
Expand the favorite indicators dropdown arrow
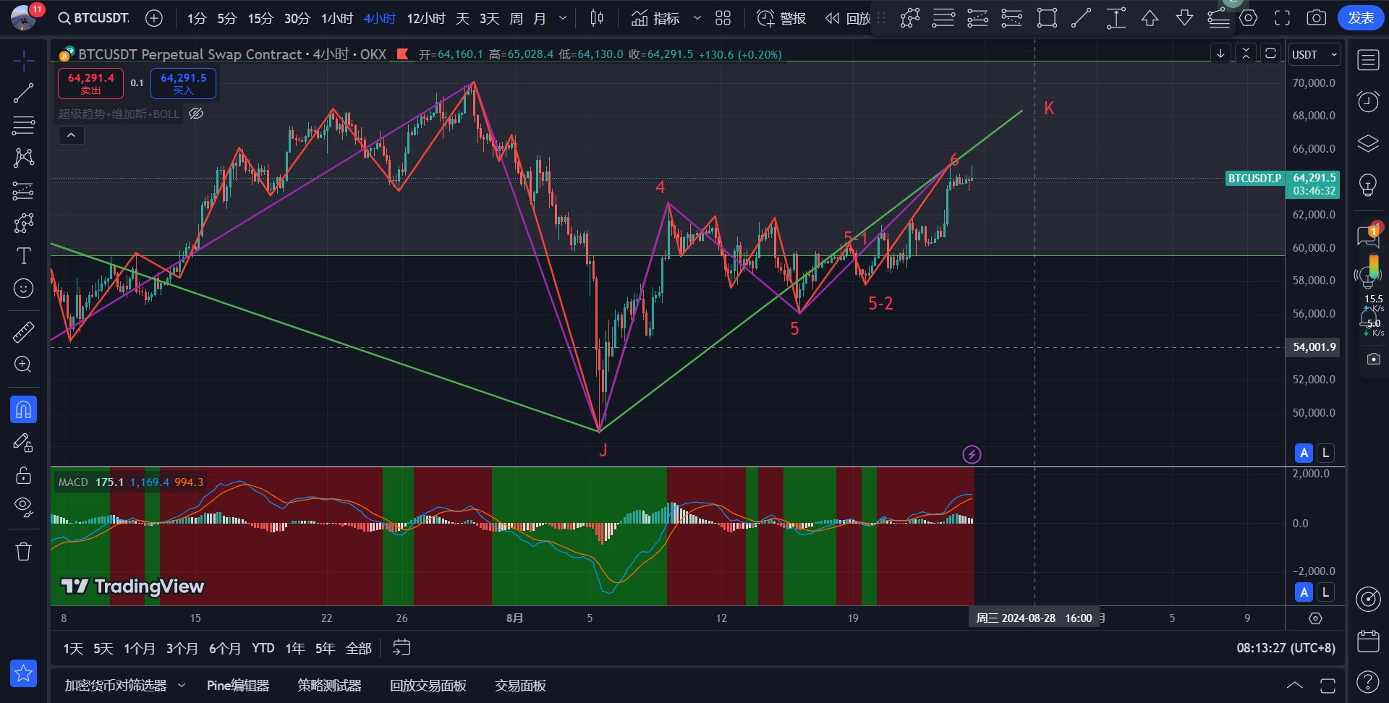[x=697, y=18]
